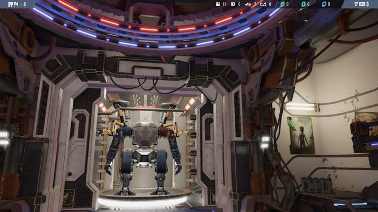Open the 17 635 $ money display
Screen dimensions: 378x212
coord(362,4)
